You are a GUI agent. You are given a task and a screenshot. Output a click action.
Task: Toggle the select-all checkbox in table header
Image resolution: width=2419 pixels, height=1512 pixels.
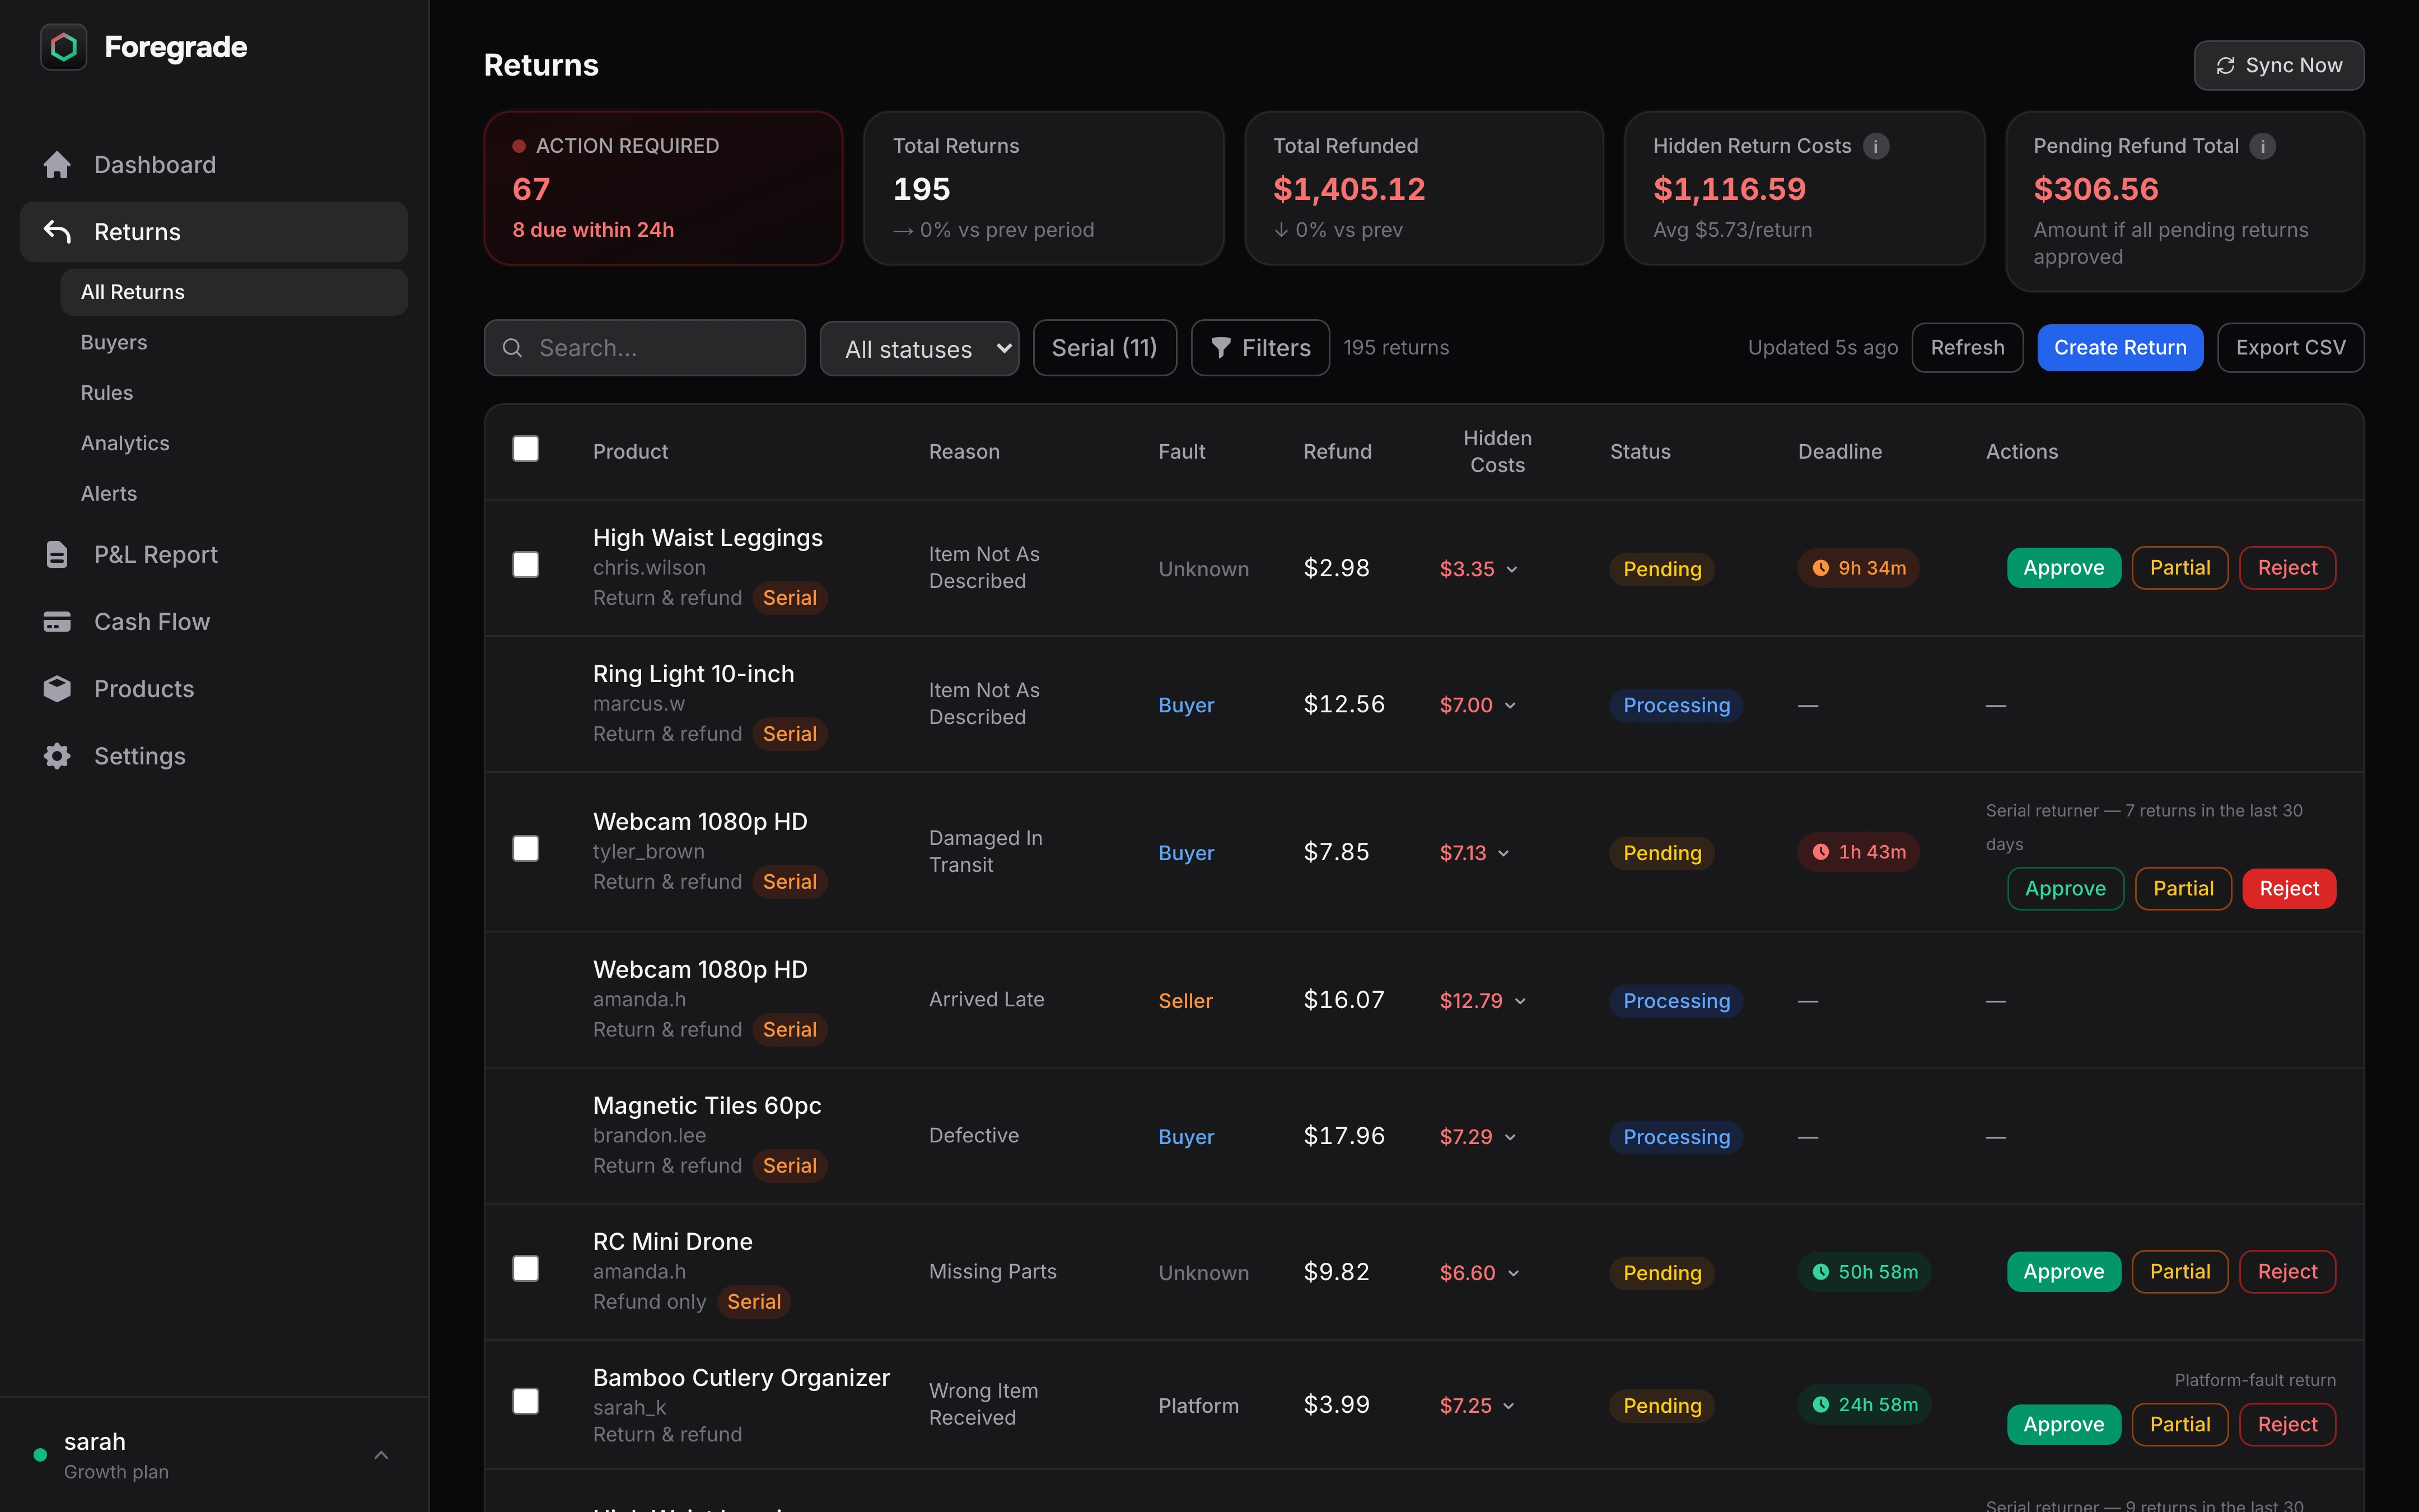[526, 449]
